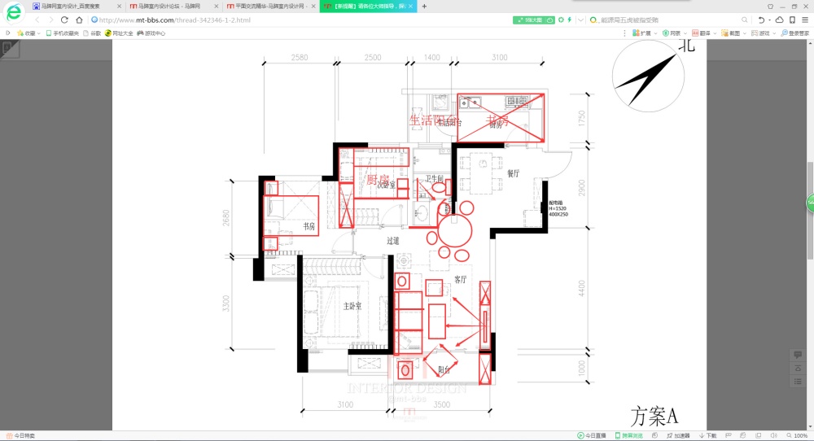Open a new tab with plus button

424,6
